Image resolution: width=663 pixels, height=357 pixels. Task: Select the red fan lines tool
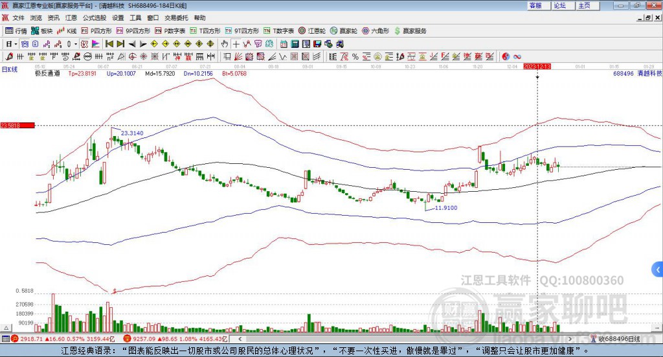point(238,56)
